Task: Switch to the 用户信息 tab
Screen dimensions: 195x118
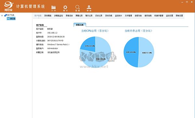Action: click(38, 16)
